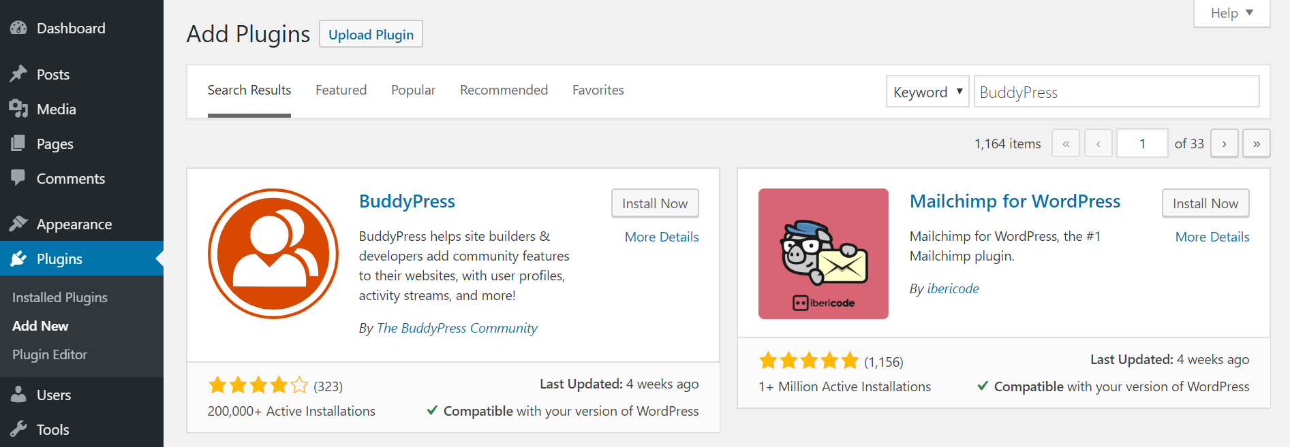Open Users menu item

pos(82,395)
